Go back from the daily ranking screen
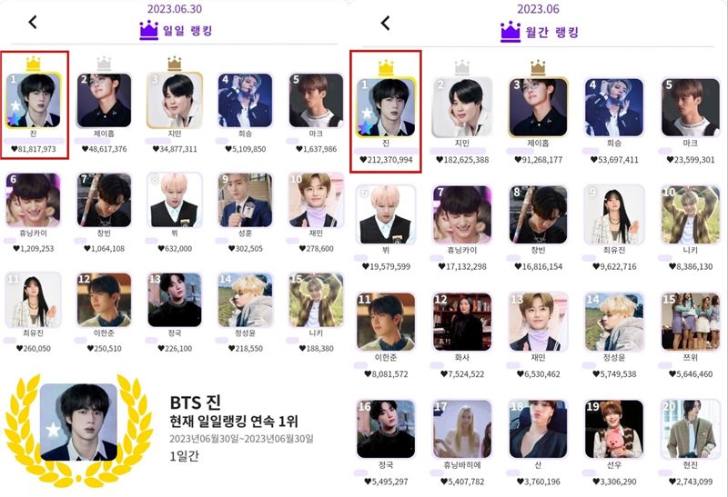 [x=33, y=22]
